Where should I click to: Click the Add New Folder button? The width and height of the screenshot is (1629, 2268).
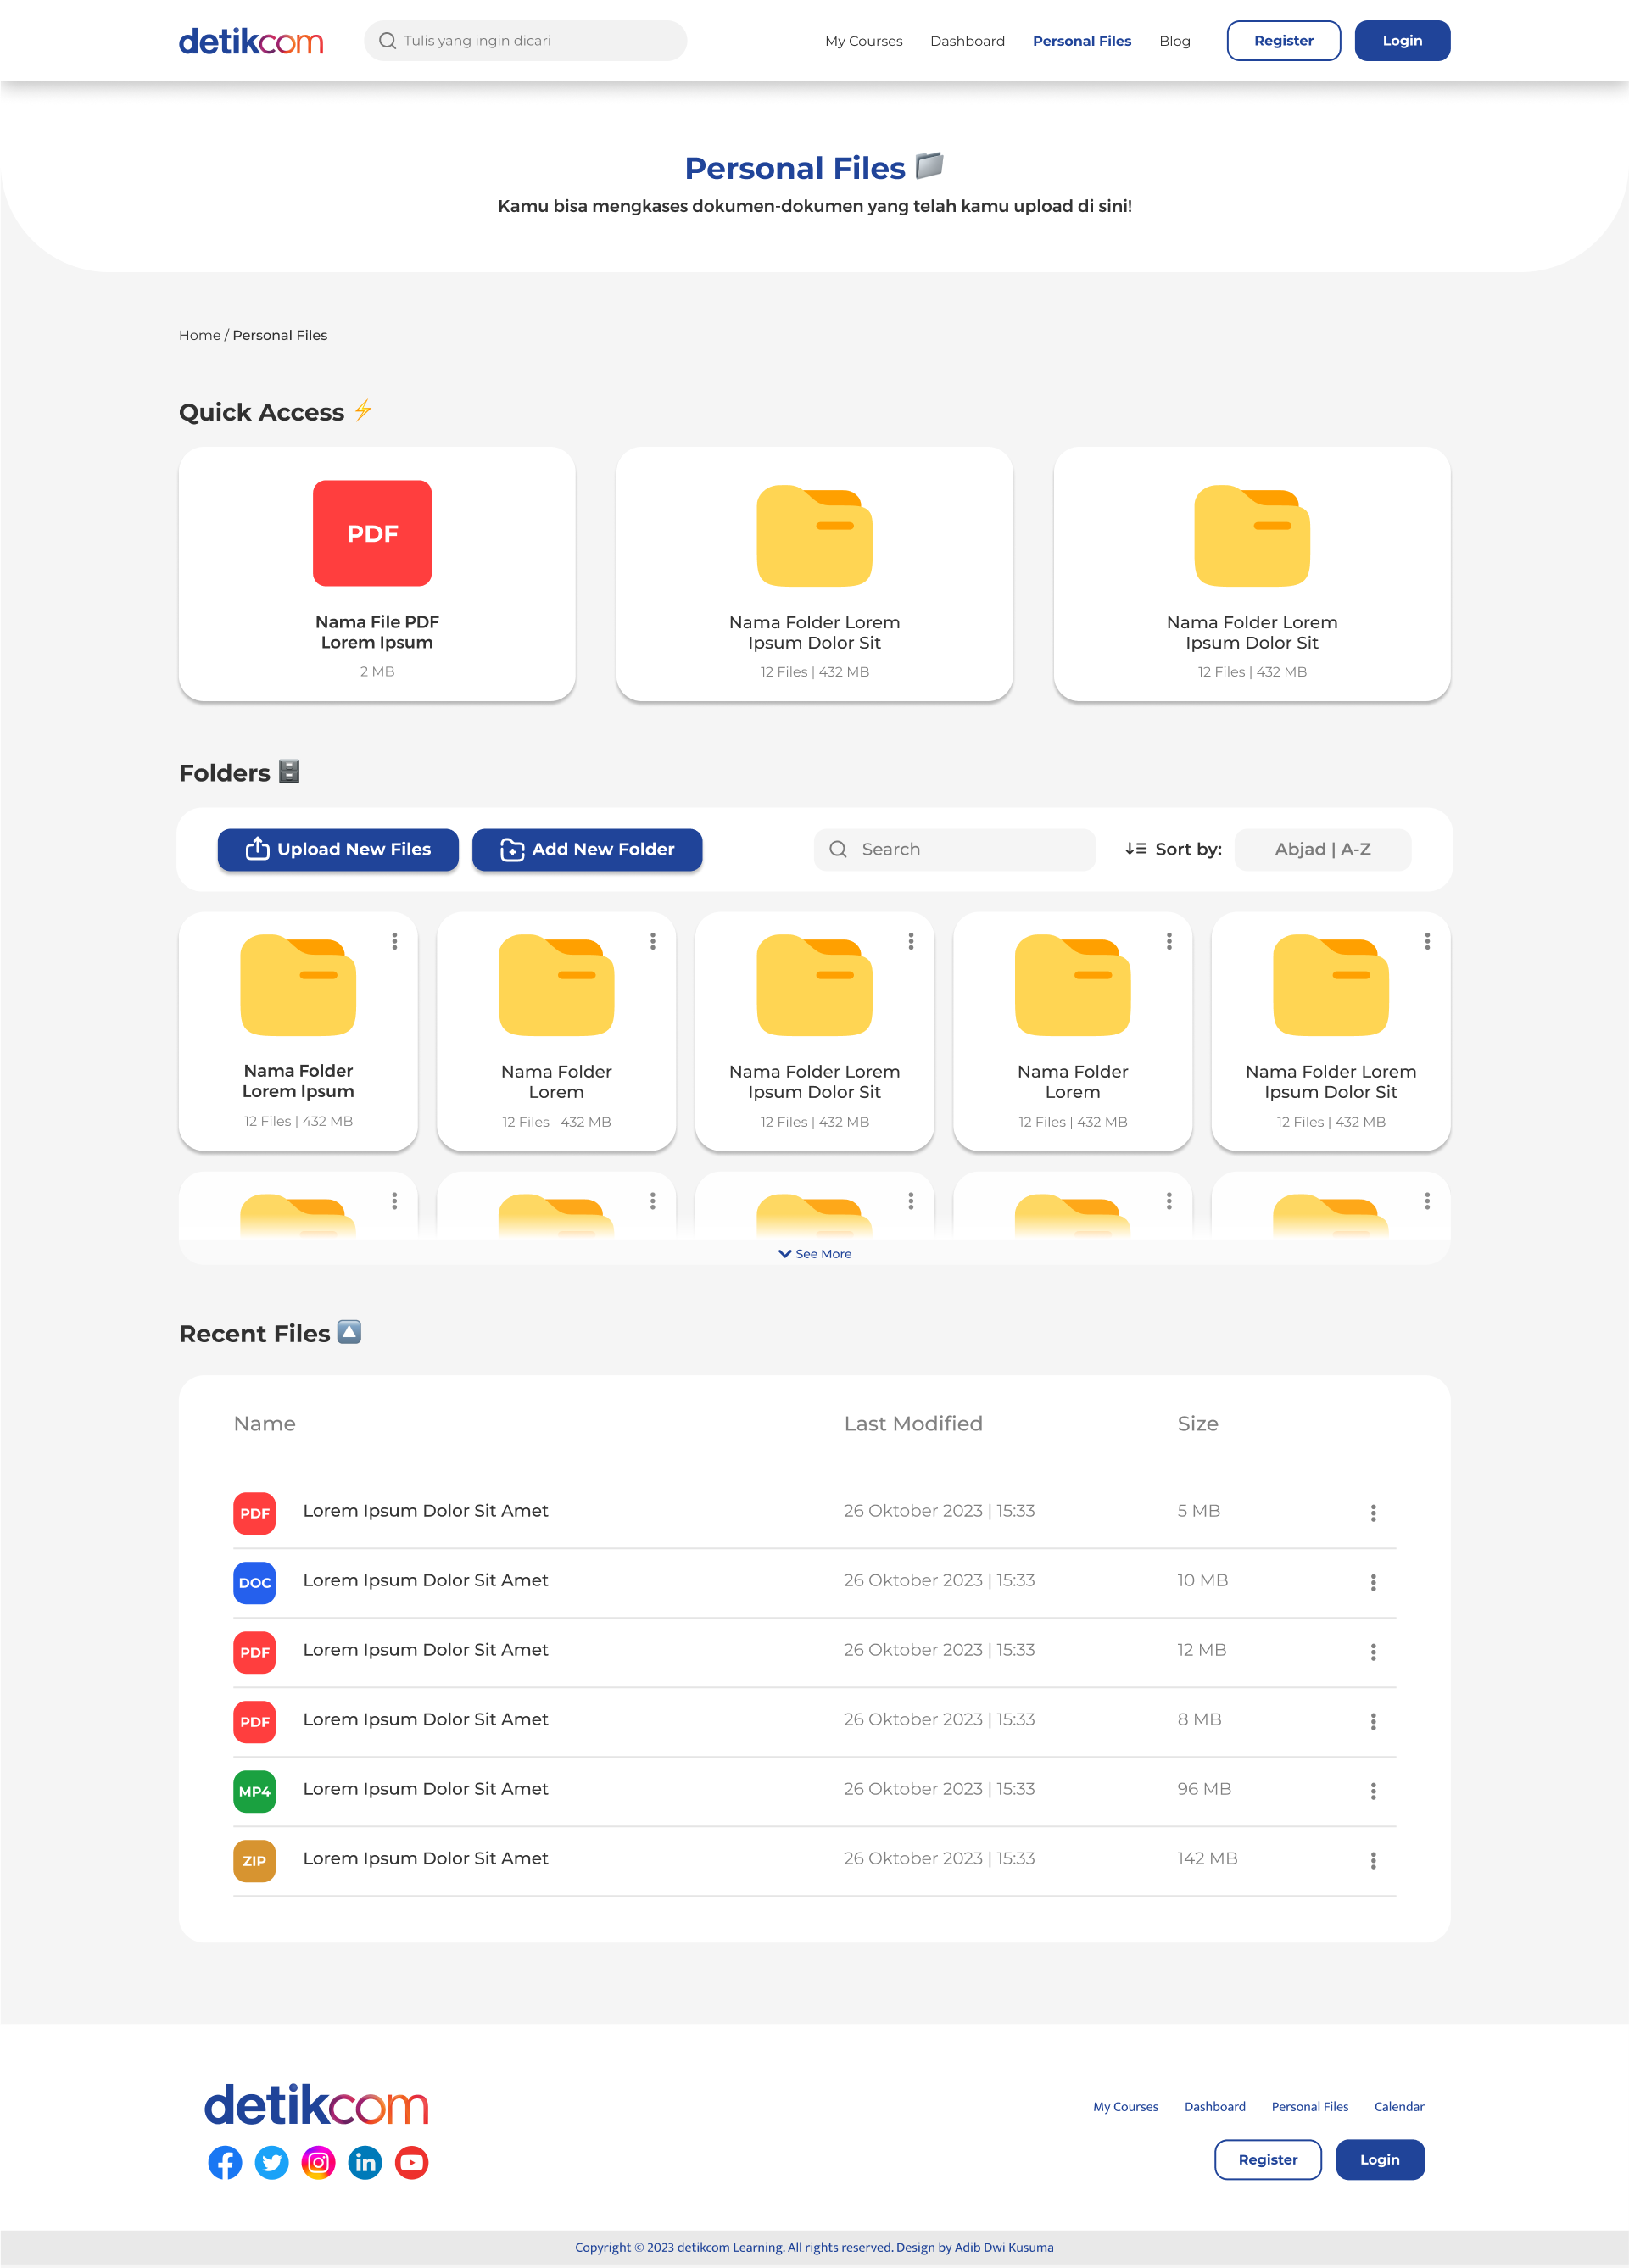(x=587, y=849)
